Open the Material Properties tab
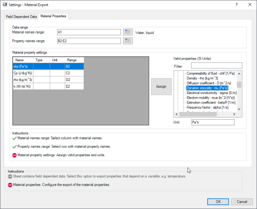This screenshot has width=257, height=209. click(x=53, y=16)
